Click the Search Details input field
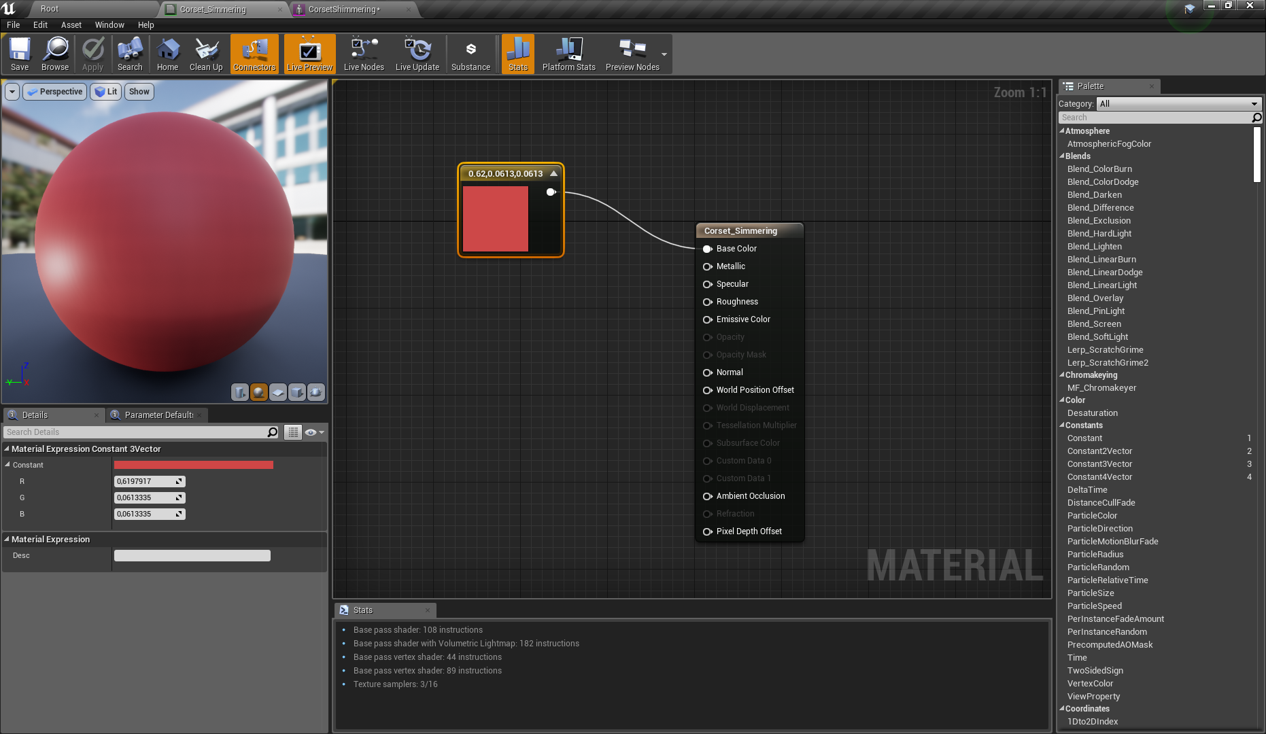The height and width of the screenshot is (734, 1266). 136,432
